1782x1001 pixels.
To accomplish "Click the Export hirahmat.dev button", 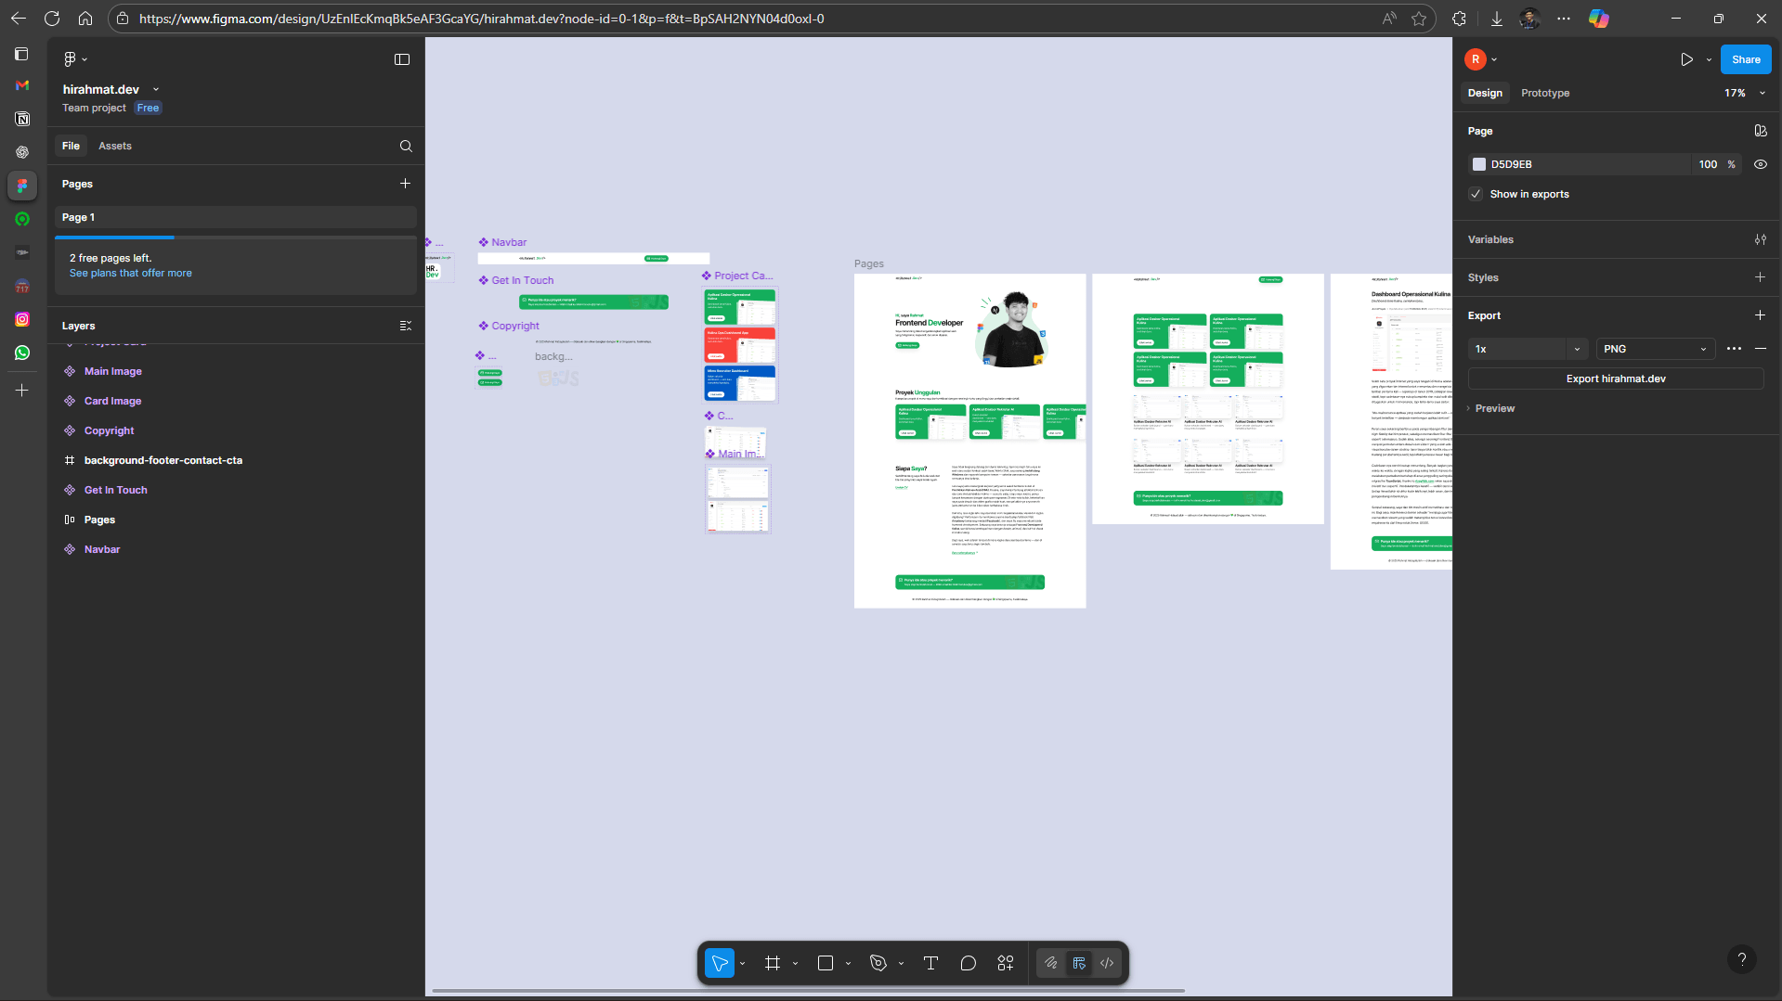I will [x=1615, y=379].
